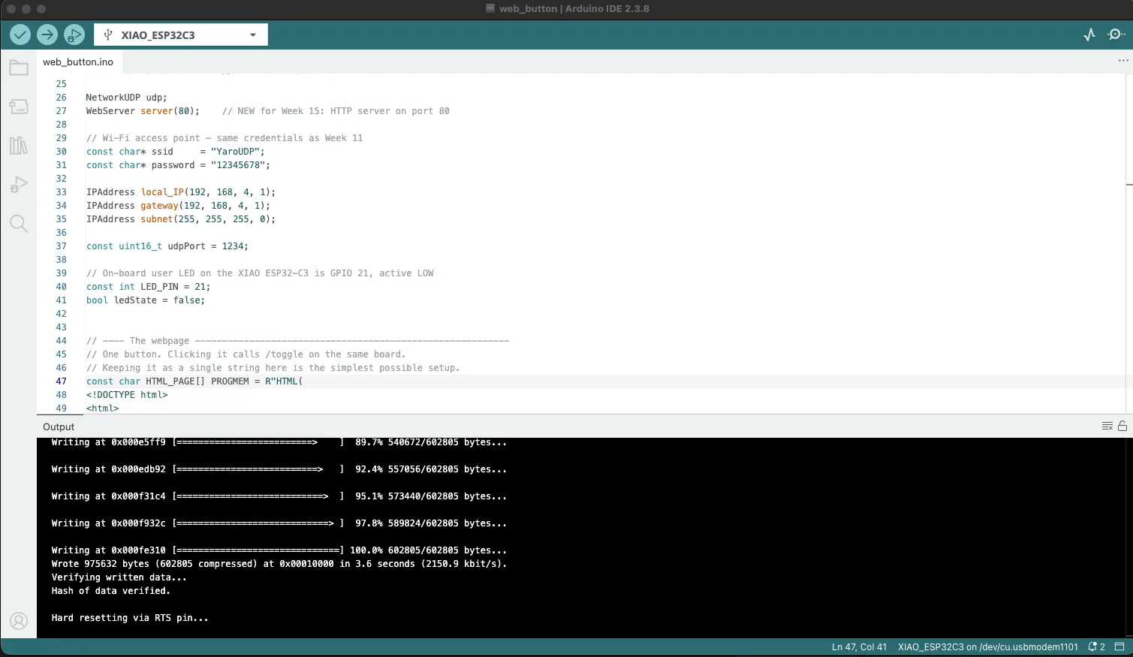This screenshot has width=1133, height=657.
Task: Click the 'Wrote 975632 bytes' output line
Action: (279, 564)
